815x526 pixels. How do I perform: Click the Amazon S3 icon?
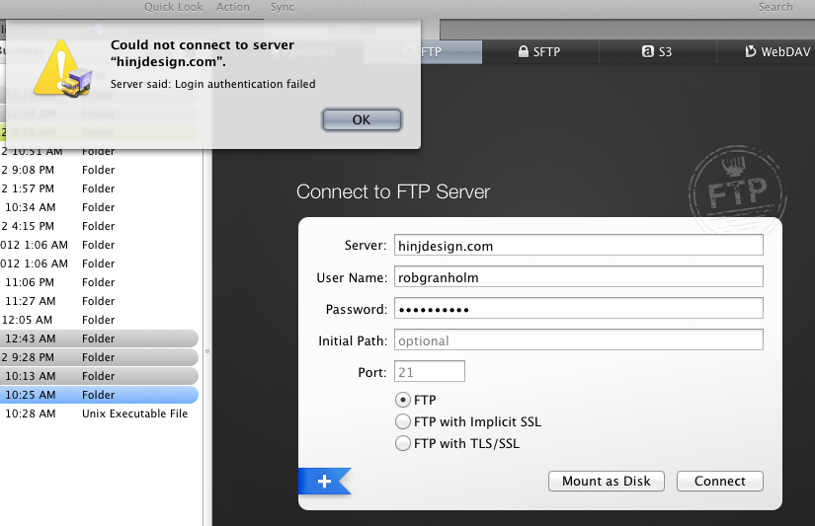tap(647, 51)
